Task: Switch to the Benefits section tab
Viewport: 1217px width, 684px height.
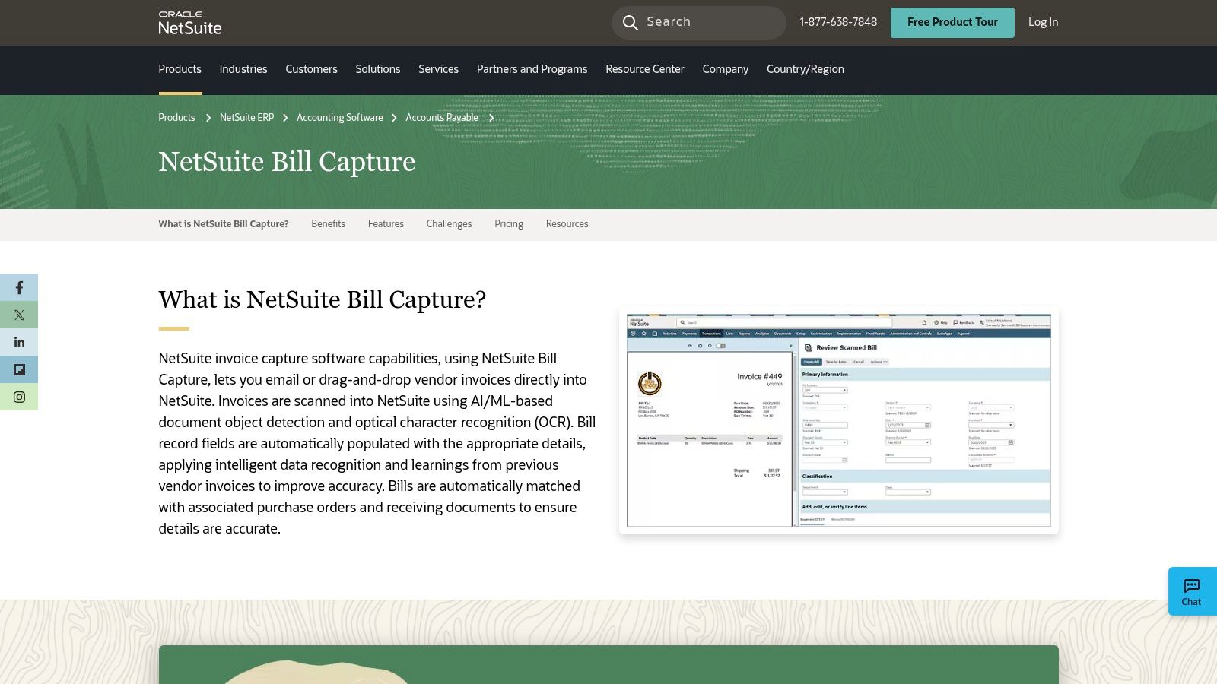Action: pyautogui.click(x=328, y=223)
